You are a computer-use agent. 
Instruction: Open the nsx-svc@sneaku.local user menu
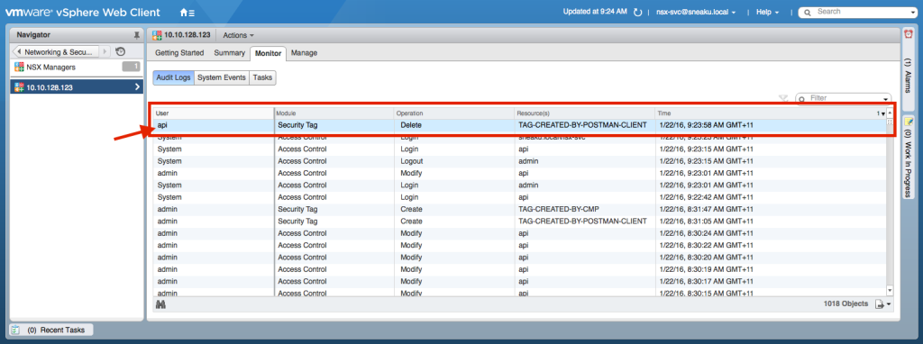click(696, 12)
